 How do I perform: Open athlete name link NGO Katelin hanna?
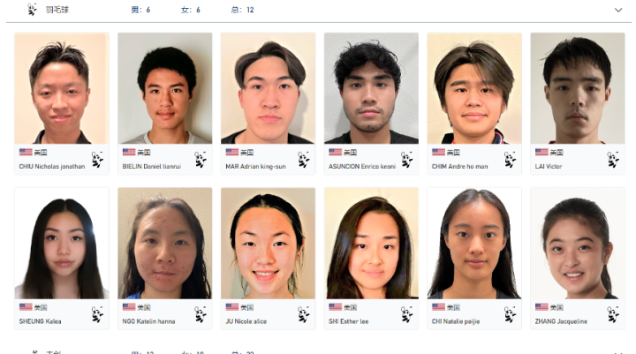point(148,321)
